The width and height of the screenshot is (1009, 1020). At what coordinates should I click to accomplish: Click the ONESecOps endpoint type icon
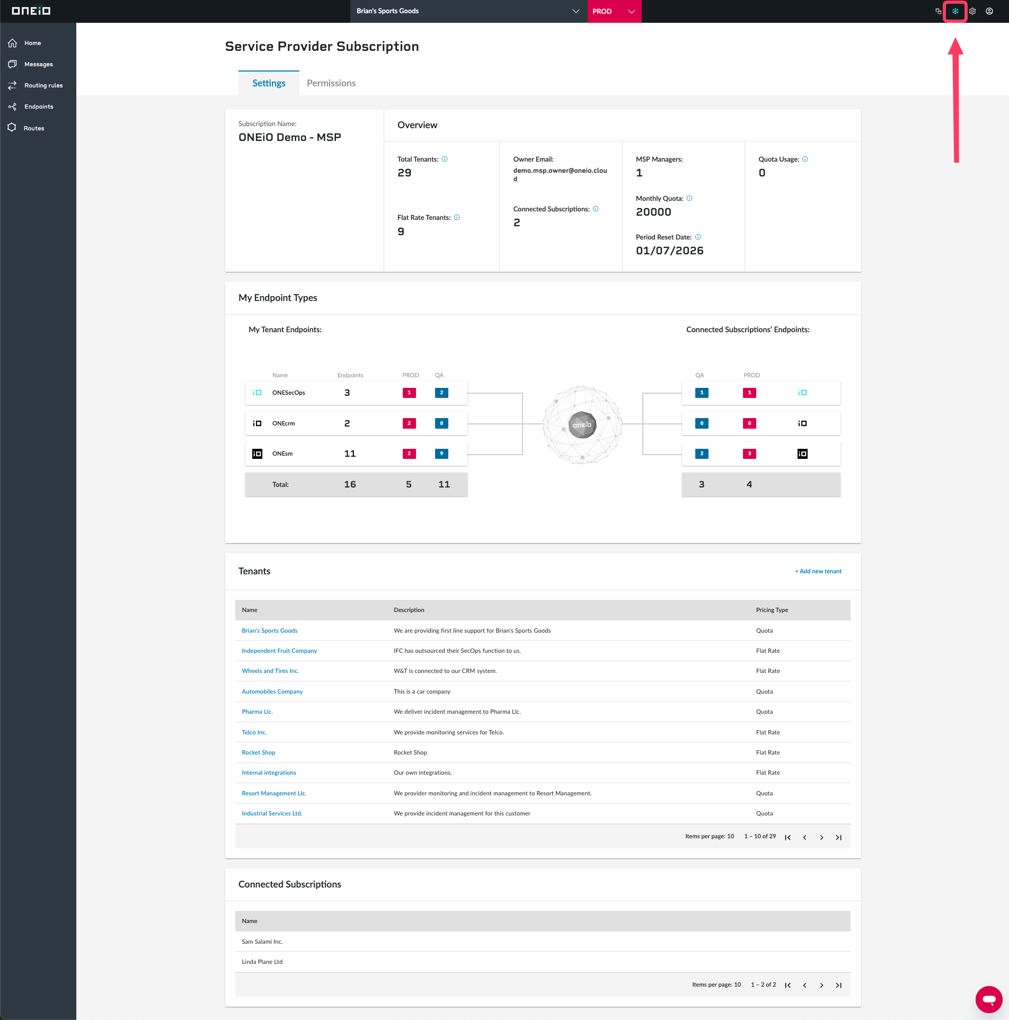pos(257,393)
